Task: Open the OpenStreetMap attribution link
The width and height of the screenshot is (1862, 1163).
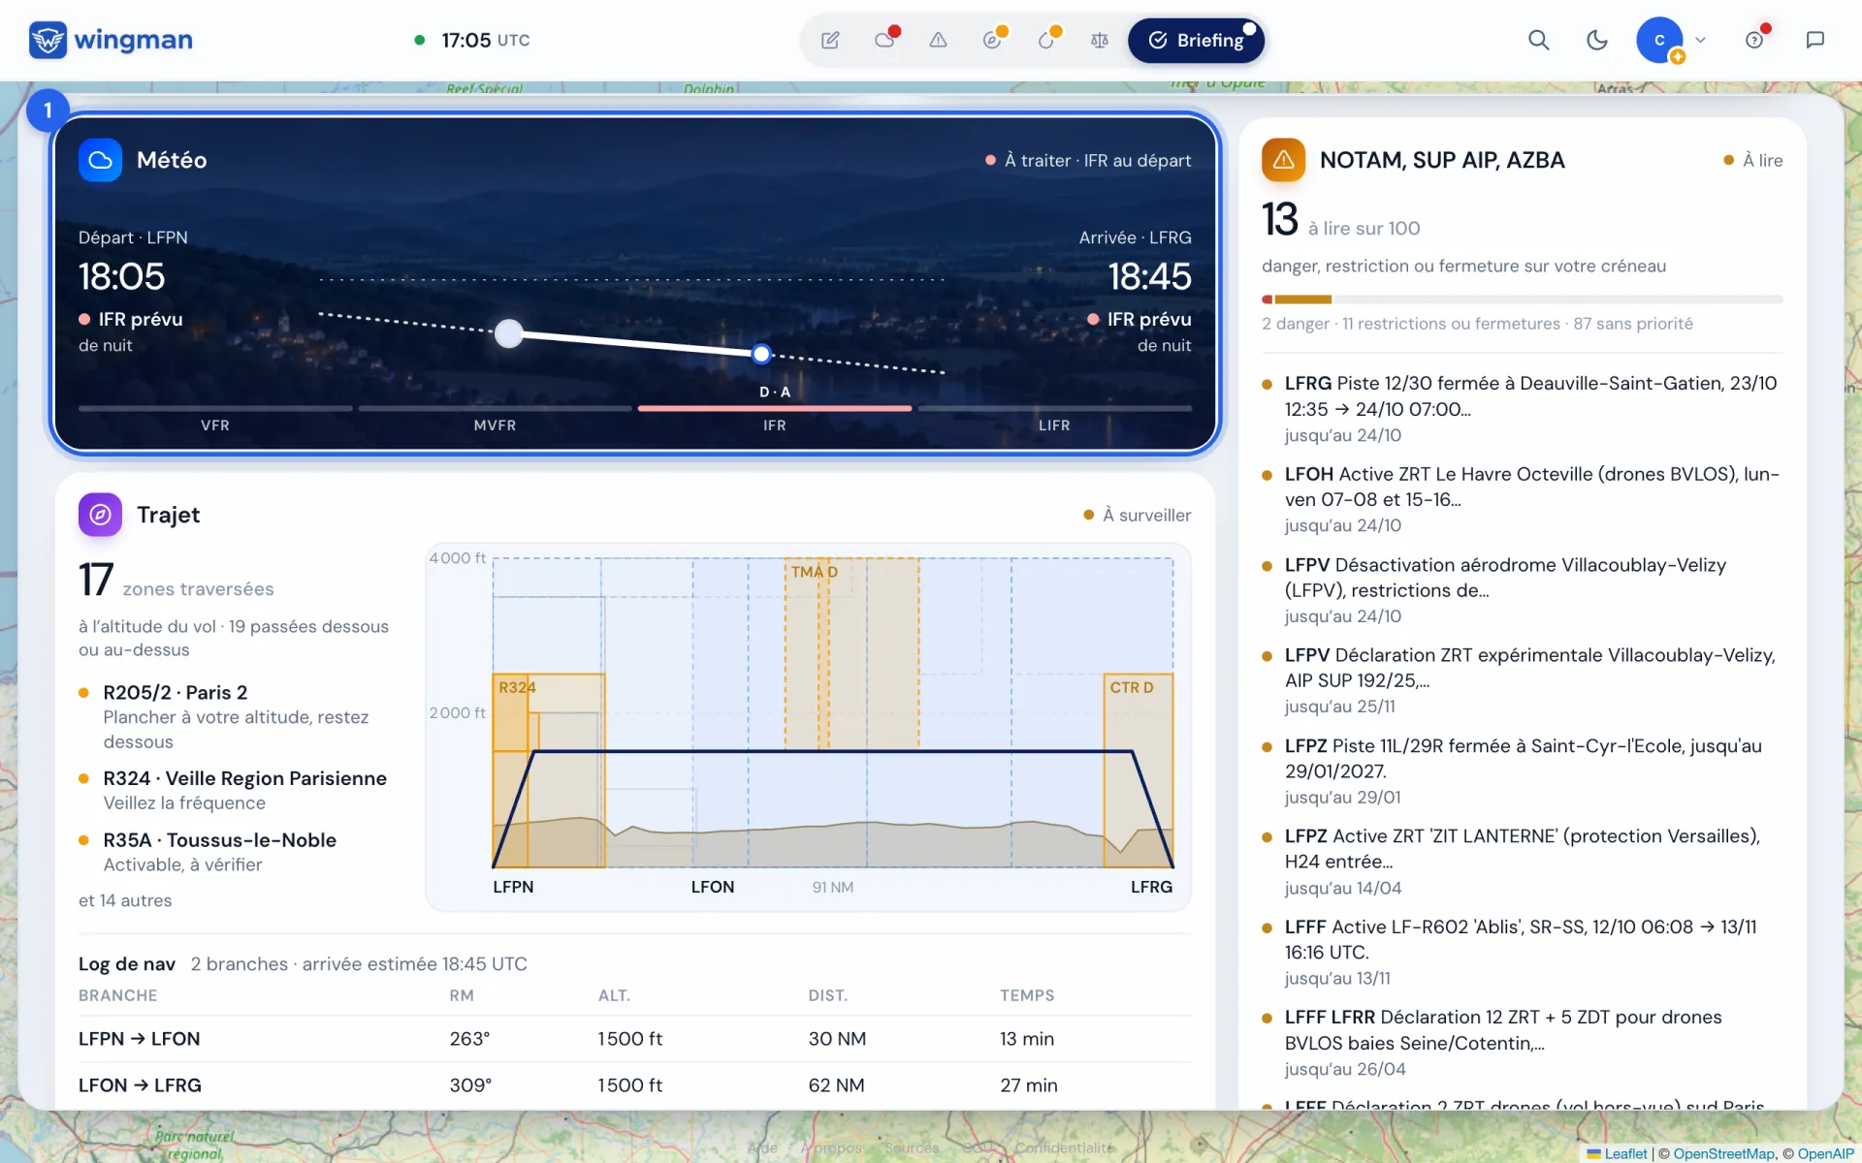Action: 1723,1153
